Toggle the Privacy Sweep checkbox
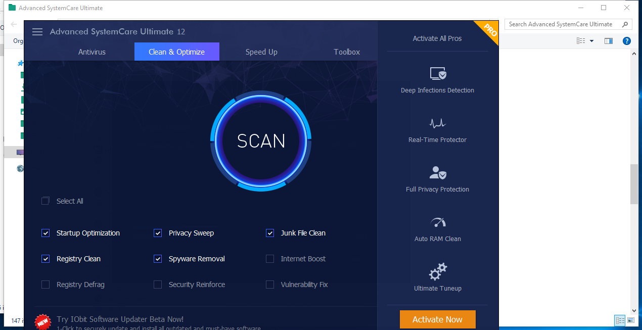Screen dimensions: 642x330 (158, 233)
